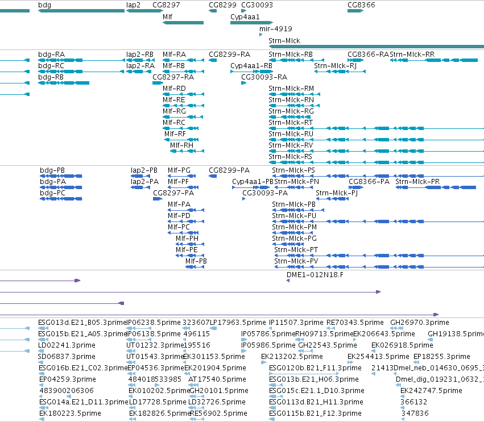Select transcript Mlf-RC

coord(174,123)
